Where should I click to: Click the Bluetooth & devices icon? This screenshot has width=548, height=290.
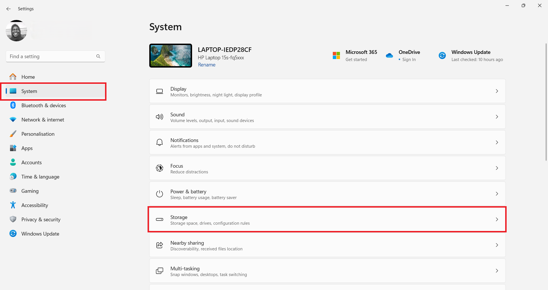[x=13, y=105]
